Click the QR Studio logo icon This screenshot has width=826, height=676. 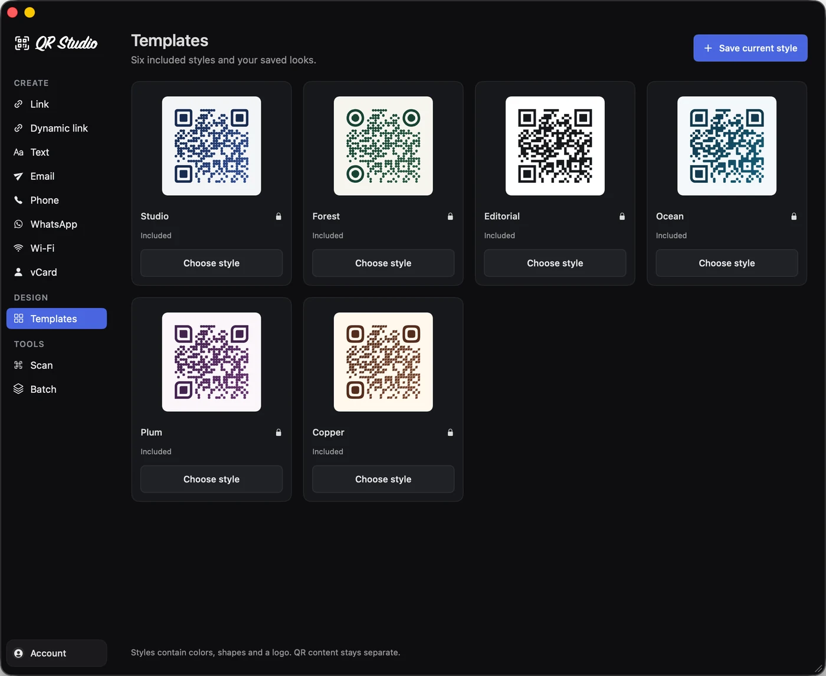[22, 42]
